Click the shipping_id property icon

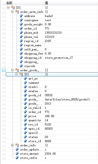pyautogui.click(x=21, y=58)
